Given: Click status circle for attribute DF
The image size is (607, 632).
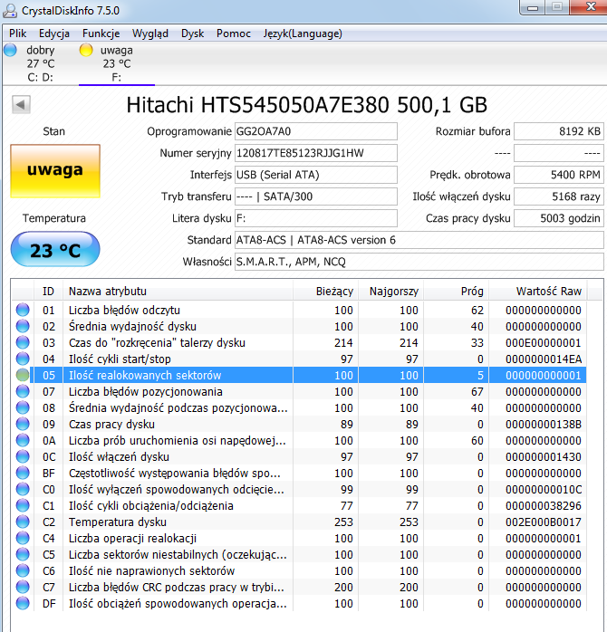Looking at the screenshot, I should coord(23,603).
